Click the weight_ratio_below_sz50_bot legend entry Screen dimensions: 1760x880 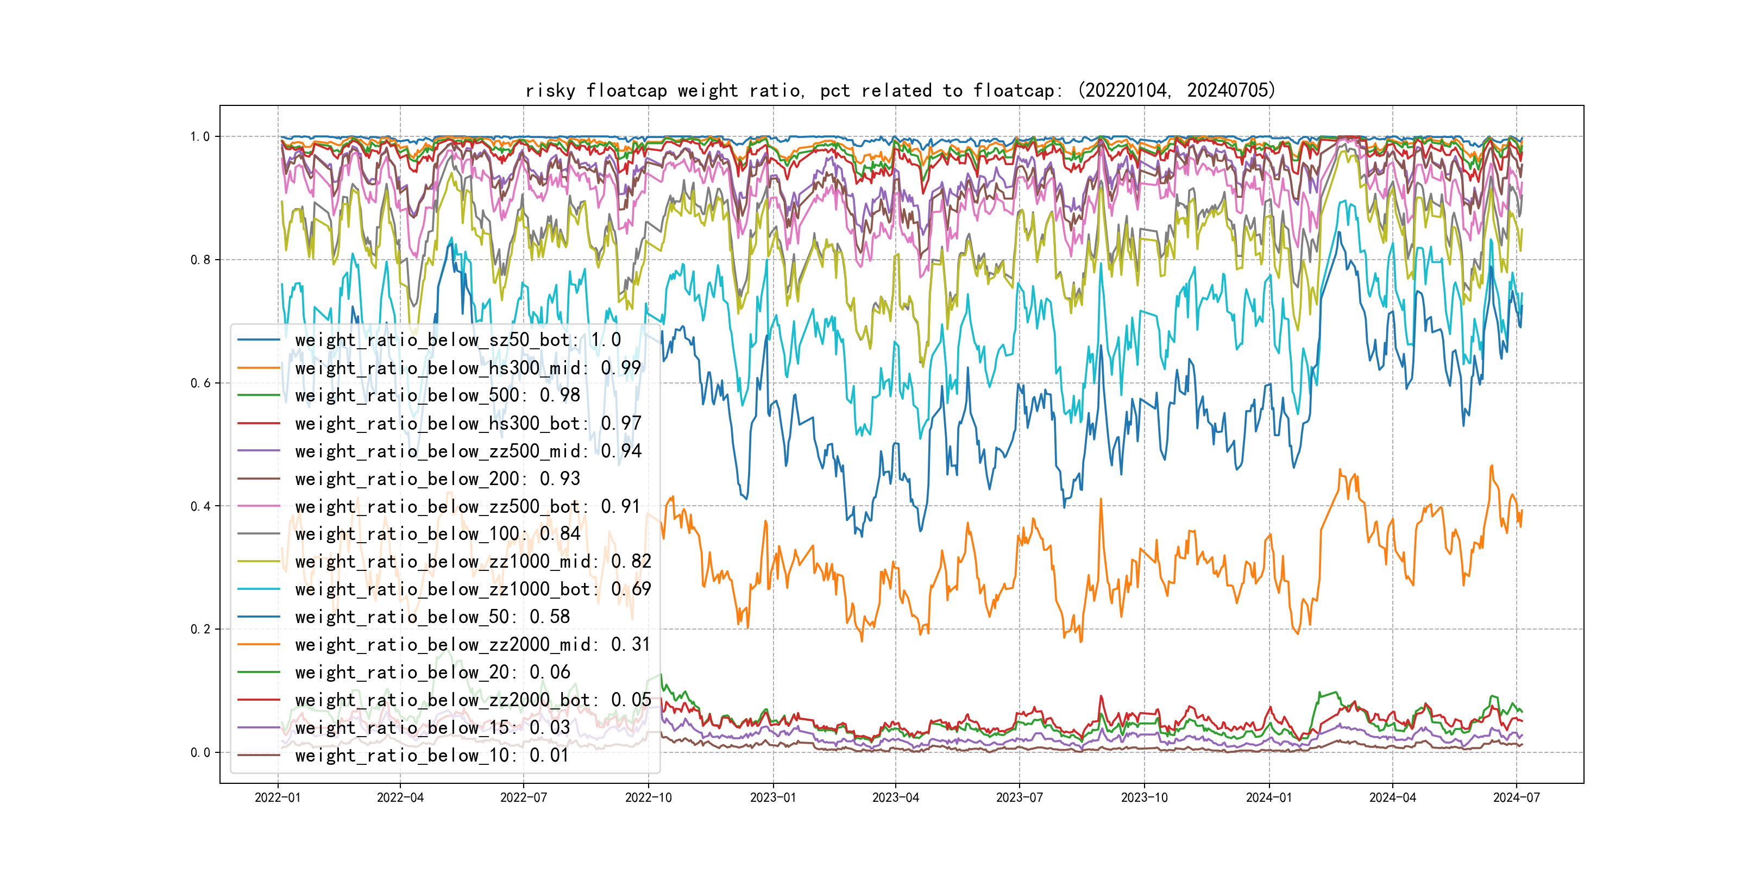click(458, 340)
